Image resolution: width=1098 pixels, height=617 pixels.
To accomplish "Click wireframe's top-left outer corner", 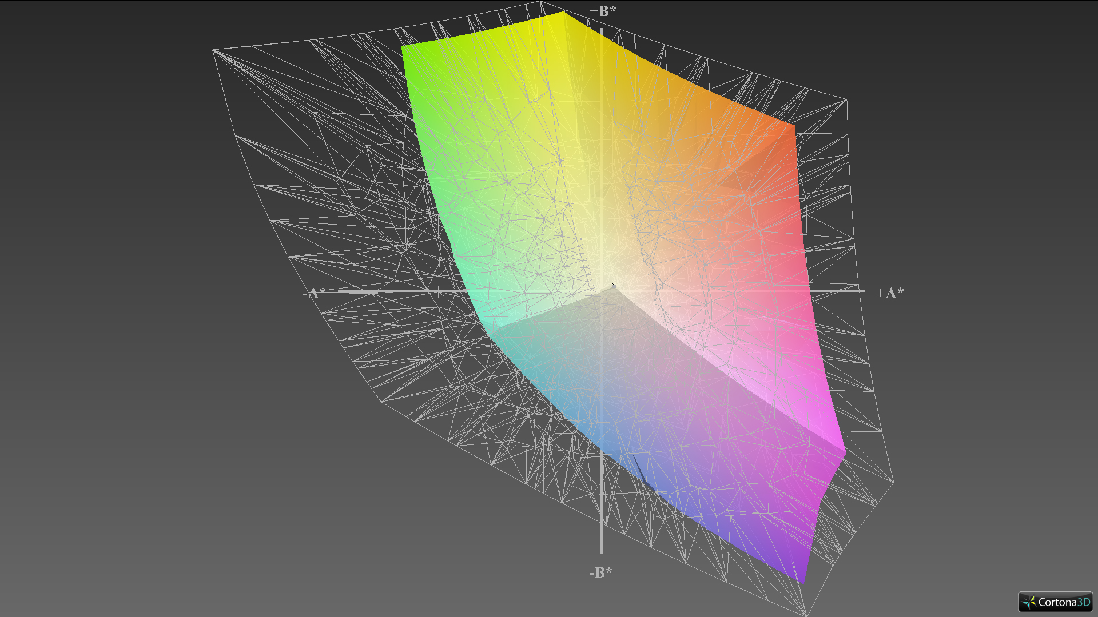I will [213, 50].
